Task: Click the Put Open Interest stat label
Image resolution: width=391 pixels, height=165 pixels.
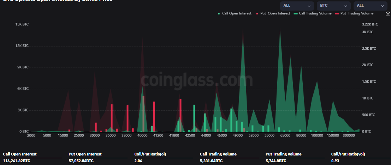Action: 85,154
